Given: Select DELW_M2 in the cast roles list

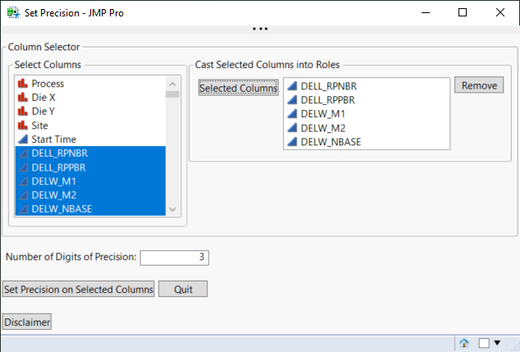Looking at the screenshot, I should [317, 128].
